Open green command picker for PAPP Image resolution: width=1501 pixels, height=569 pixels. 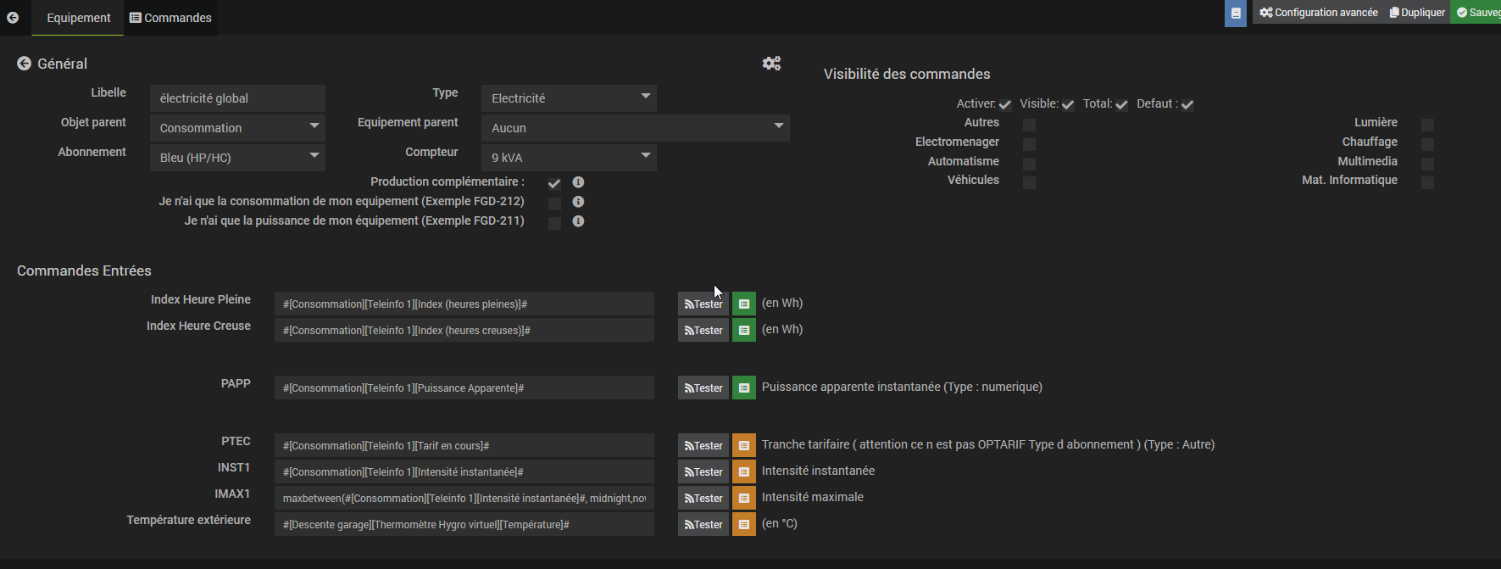point(743,388)
